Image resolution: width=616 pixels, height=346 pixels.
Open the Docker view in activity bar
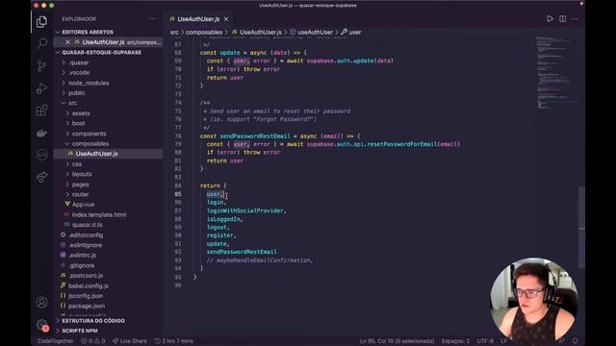pos(41,133)
